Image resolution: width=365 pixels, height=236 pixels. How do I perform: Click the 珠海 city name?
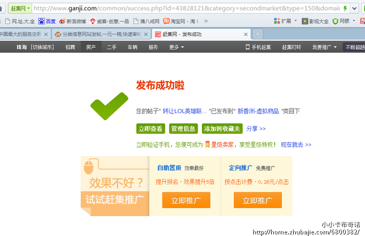[21, 47]
